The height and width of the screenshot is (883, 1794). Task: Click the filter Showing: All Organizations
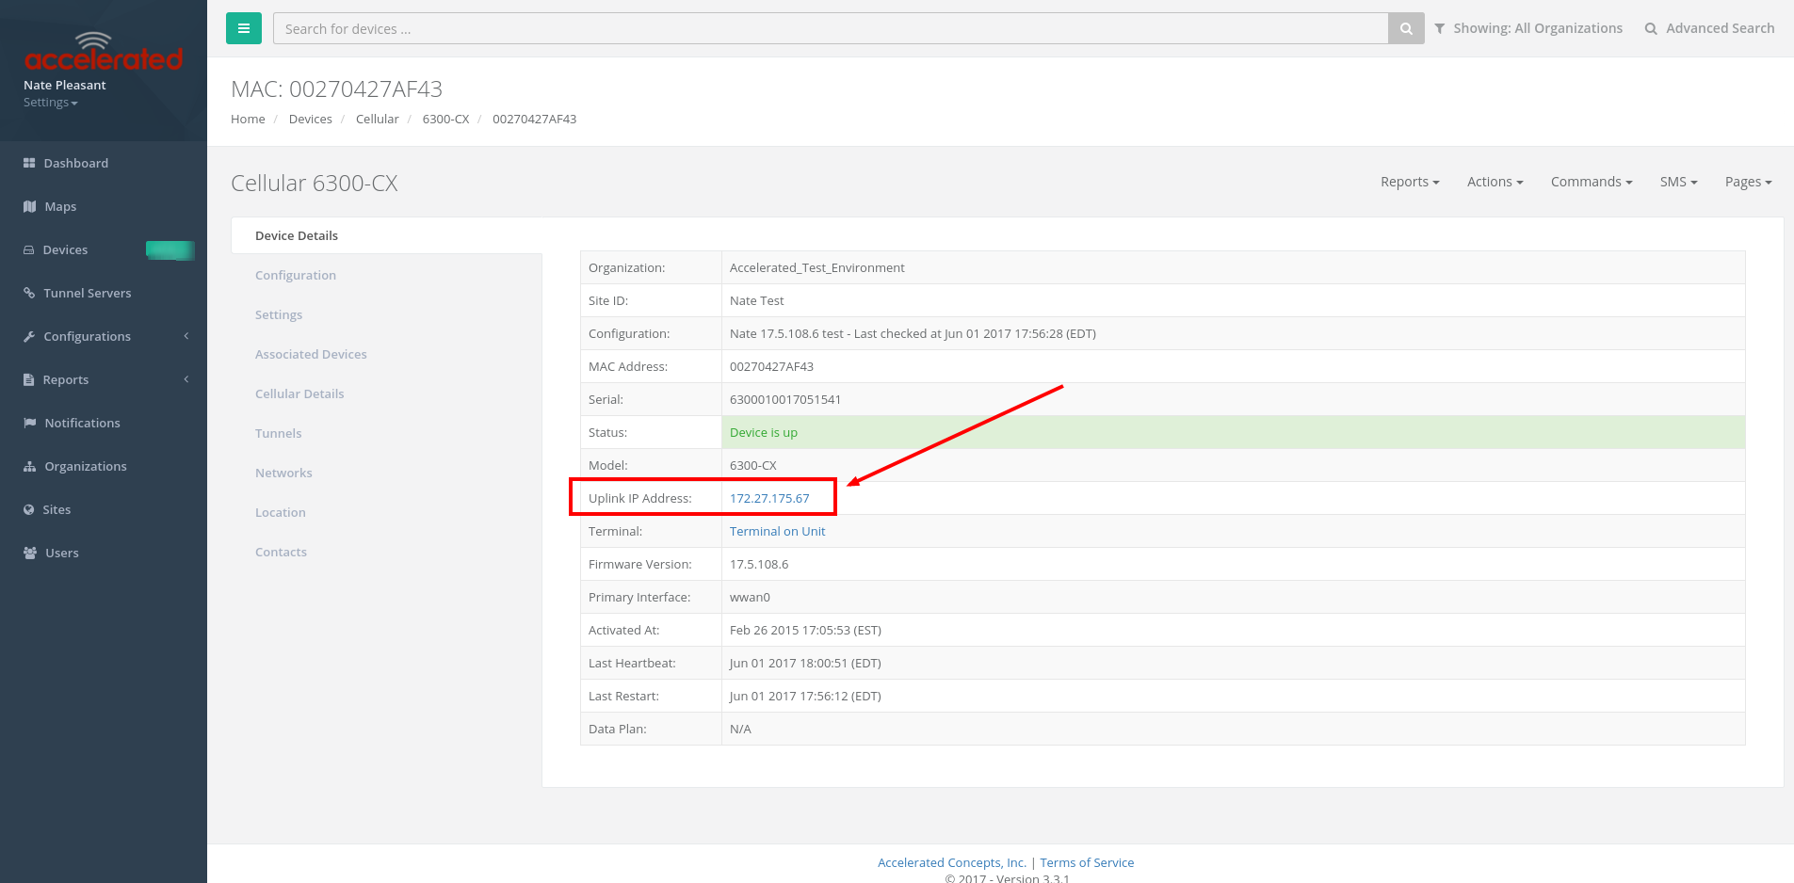[x=1528, y=28]
